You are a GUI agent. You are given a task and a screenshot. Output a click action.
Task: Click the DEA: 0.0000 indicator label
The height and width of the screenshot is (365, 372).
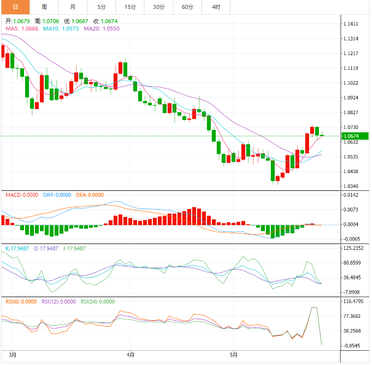tap(90, 195)
